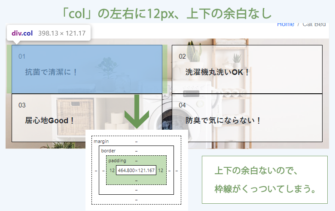
Task: Click the green-bordered note about 枠線
Action: click(x=265, y=180)
